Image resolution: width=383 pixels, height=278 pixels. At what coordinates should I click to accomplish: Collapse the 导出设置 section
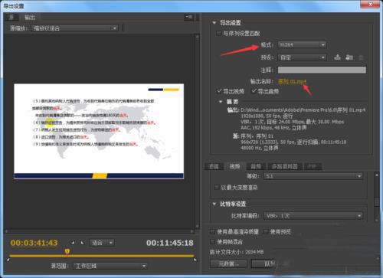[x=214, y=23]
